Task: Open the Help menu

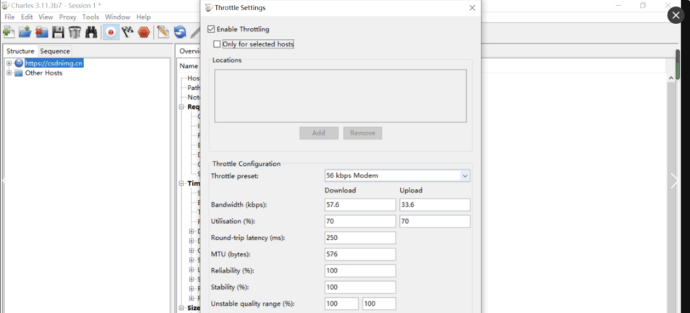Action: [x=144, y=17]
